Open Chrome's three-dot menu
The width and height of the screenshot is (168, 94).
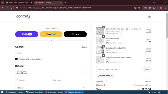[x=165, y=8]
